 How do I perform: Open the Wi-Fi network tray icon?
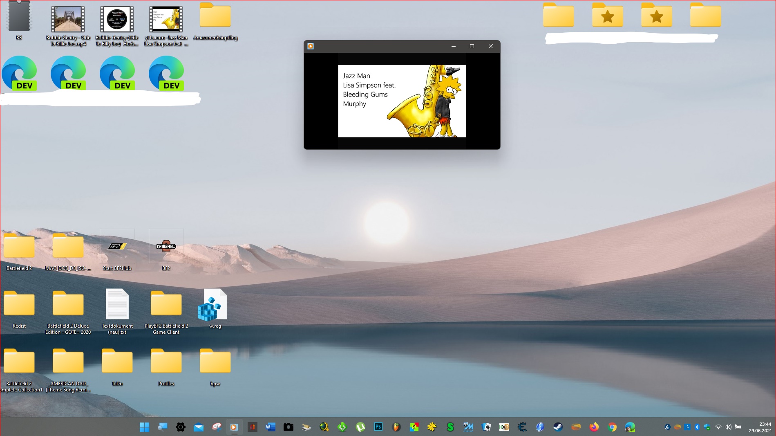point(718,427)
